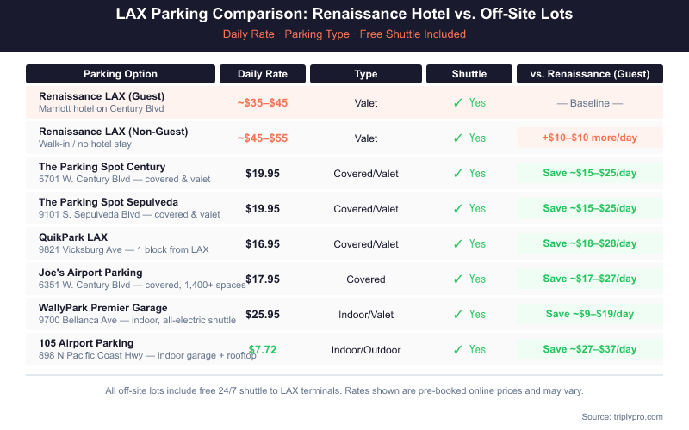The height and width of the screenshot is (430, 689).
Task: Click the orange '+$10–$10 more/day' badge
Action: click(590, 138)
